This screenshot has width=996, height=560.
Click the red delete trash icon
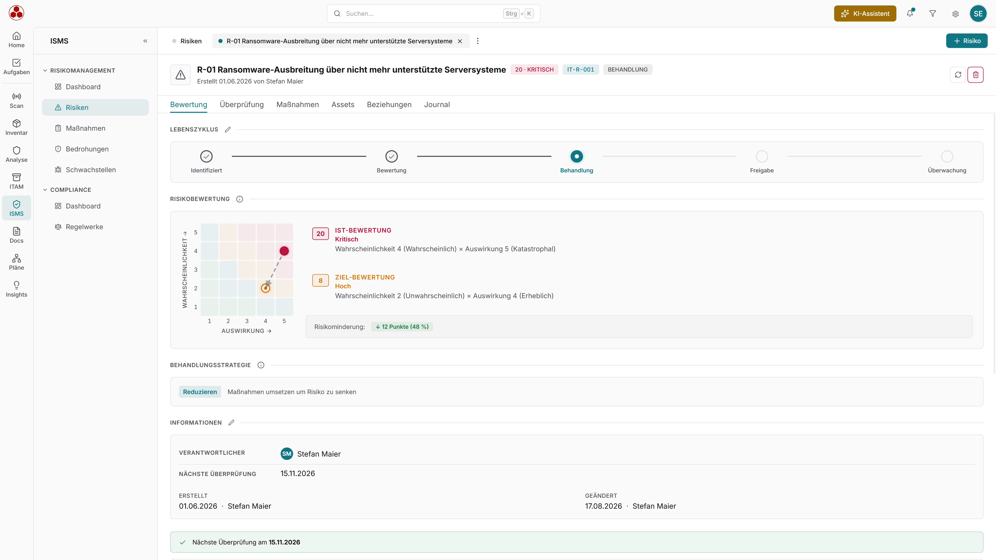[976, 75]
